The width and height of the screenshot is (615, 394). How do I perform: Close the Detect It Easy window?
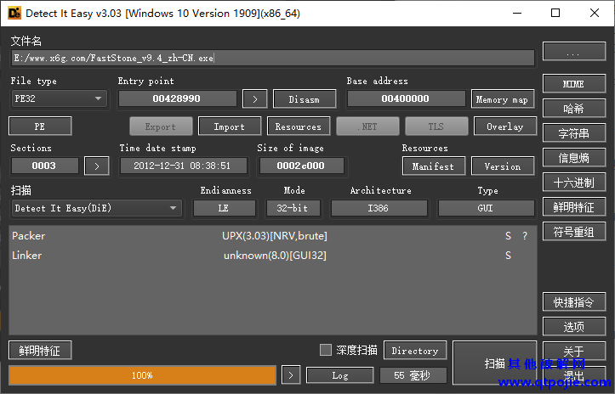coord(595,13)
